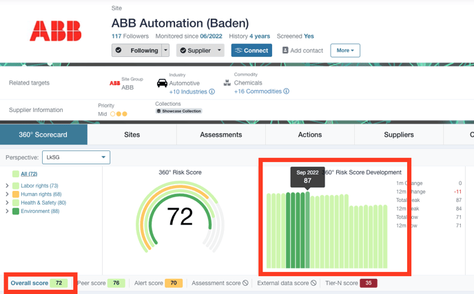
Task: Open the Perspective LkSG dropdown
Action: pyautogui.click(x=76, y=157)
